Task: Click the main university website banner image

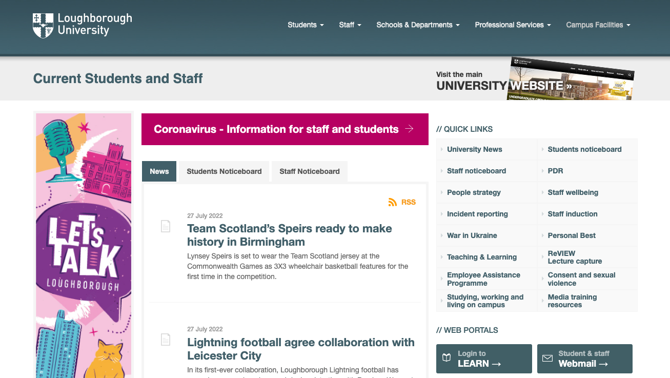Action: [571, 78]
